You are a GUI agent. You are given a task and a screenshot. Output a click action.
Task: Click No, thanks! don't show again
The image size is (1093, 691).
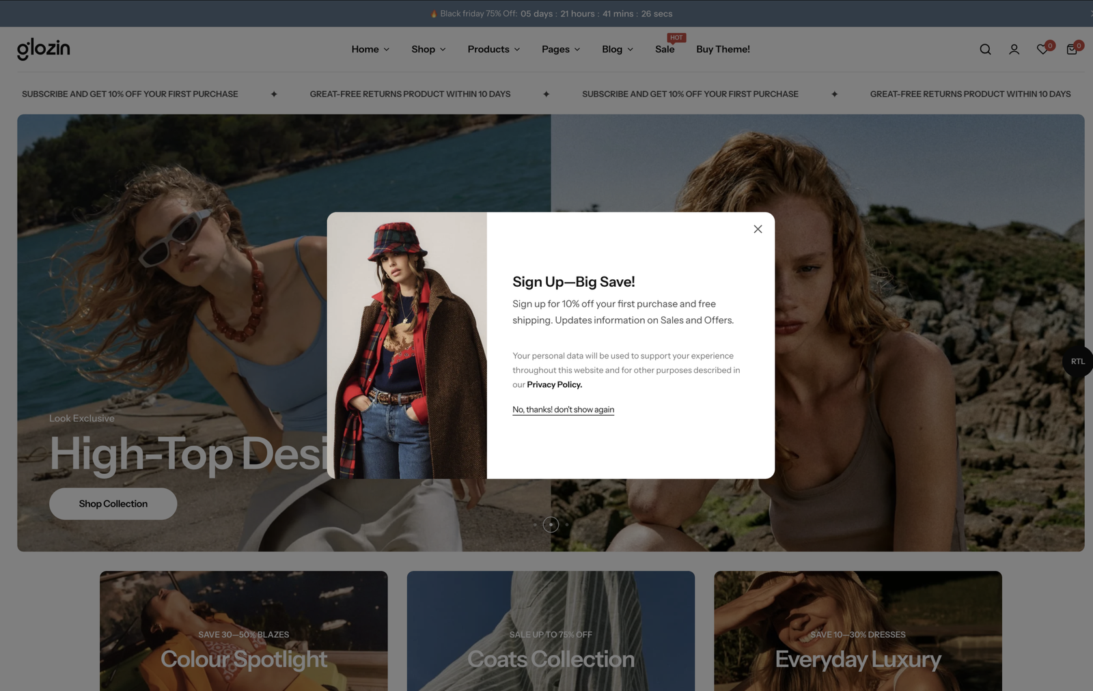tap(563, 410)
